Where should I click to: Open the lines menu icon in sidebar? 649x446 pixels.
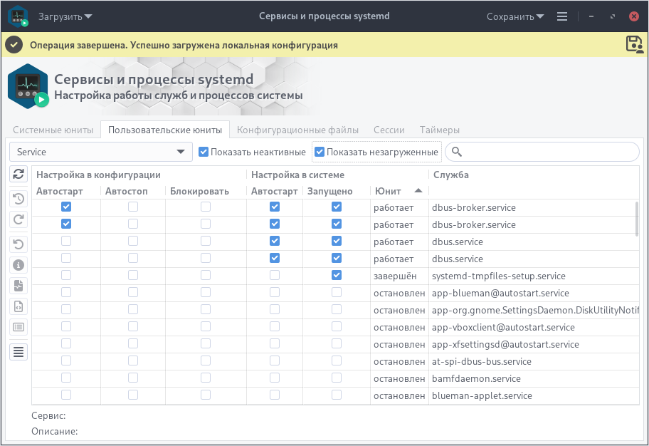19,351
